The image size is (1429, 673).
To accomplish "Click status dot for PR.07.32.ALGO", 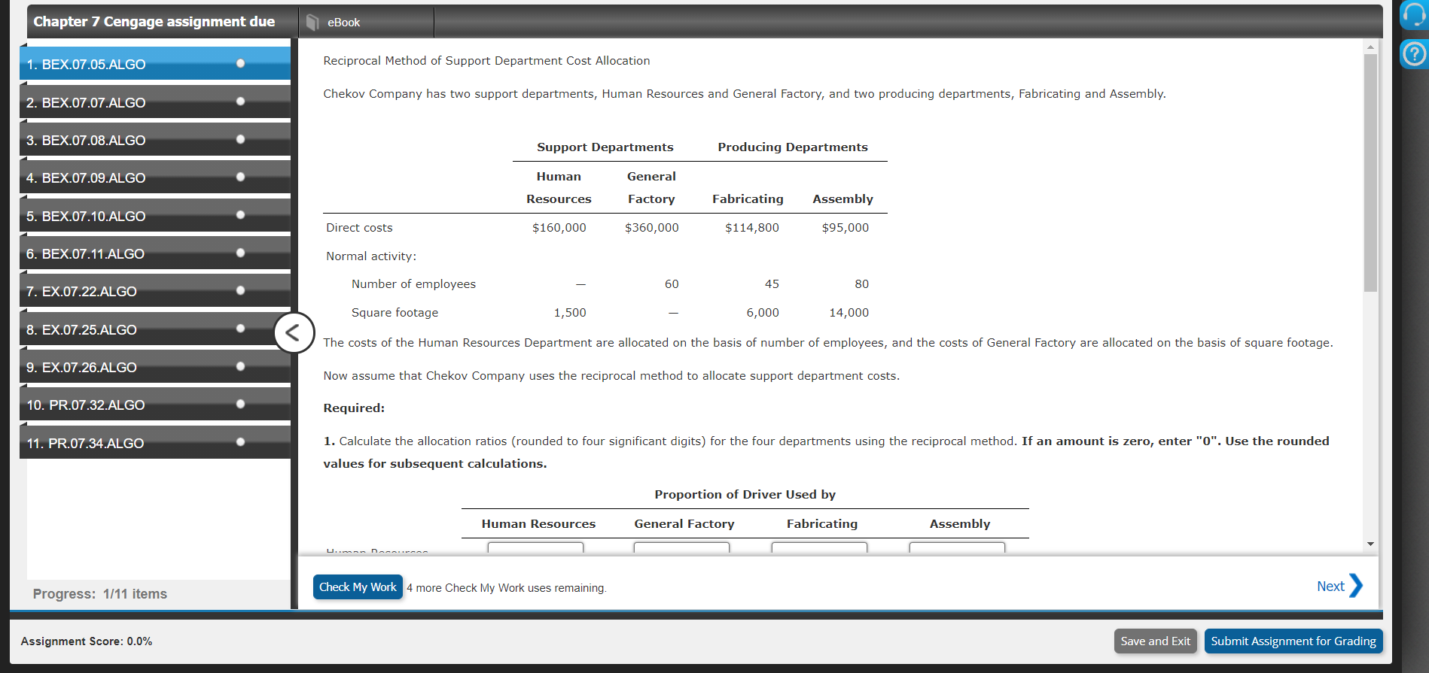I will point(240,404).
